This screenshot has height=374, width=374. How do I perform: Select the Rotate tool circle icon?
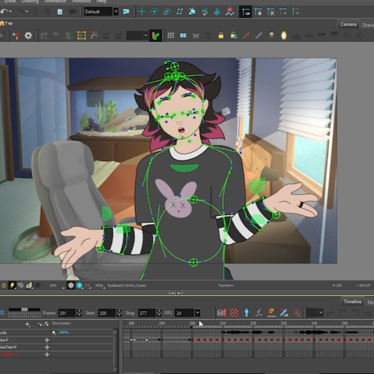pos(154,11)
